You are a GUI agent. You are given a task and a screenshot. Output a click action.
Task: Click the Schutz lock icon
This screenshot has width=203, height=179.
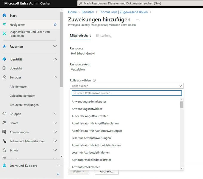4,150
